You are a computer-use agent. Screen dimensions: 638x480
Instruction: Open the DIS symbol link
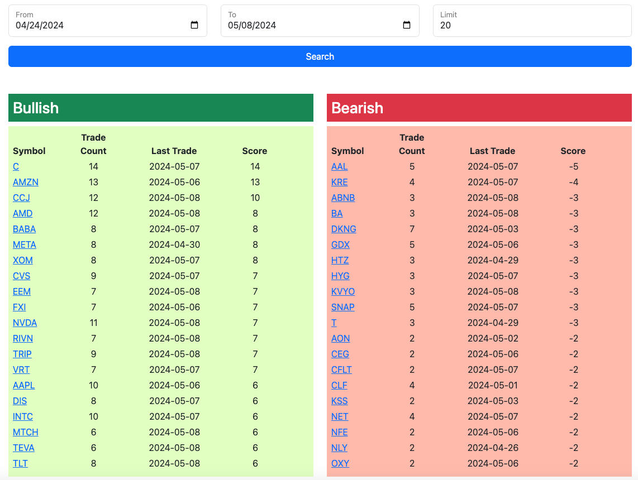[20, 401]
